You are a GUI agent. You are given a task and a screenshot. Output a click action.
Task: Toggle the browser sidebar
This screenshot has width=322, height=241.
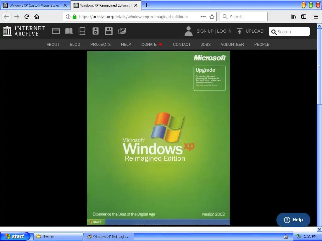tap(304, 17)
